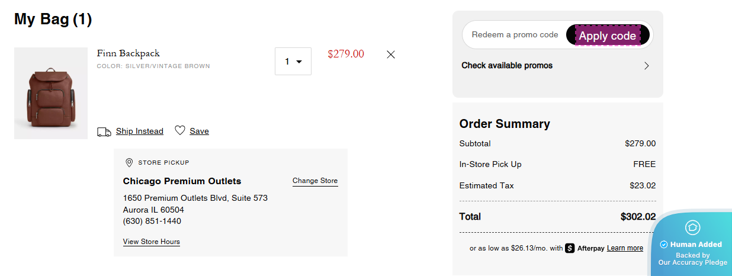The height and width of the screenshot is (276, 732).
Task: Remove the Finn Backpack from bag
Action: click(x=391, y=54)
